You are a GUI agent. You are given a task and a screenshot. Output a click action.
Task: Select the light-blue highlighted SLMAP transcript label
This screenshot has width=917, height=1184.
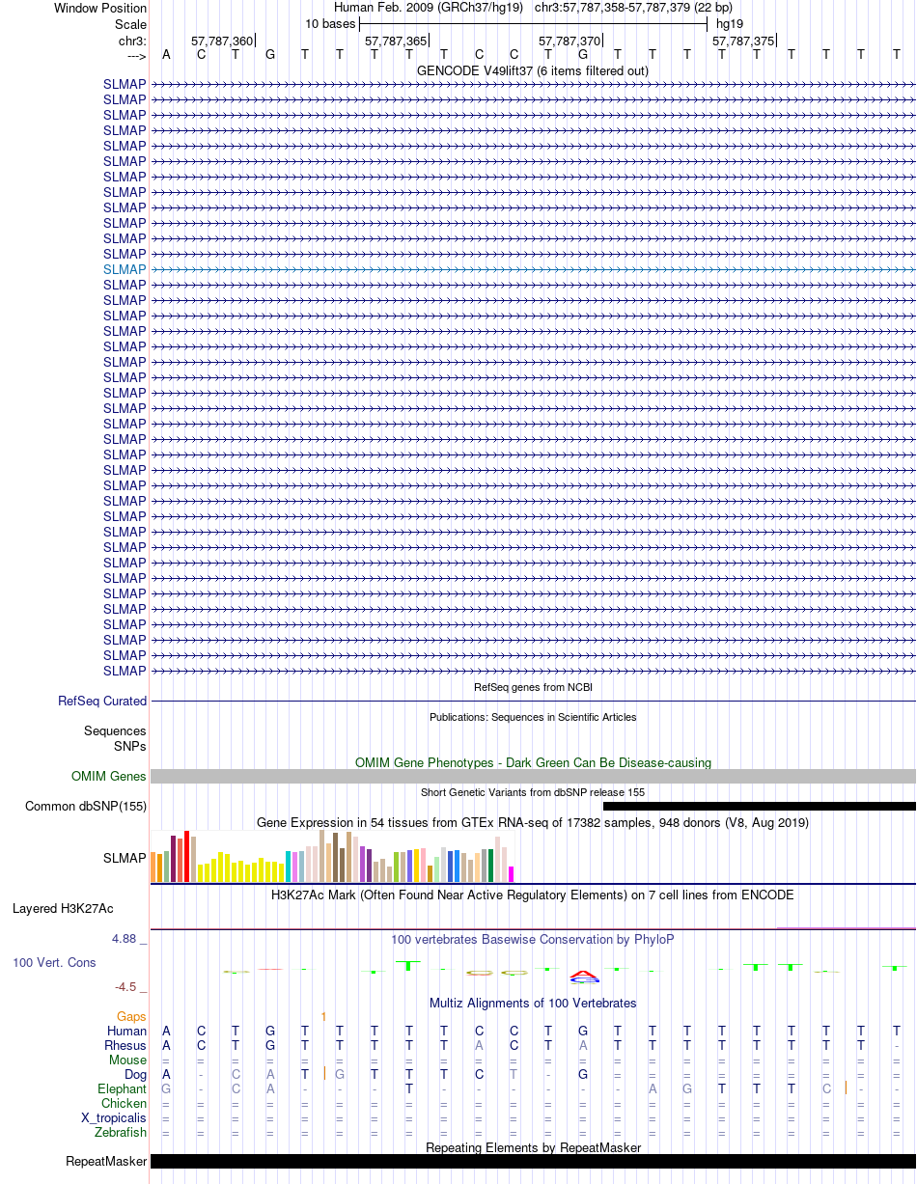pos(125,269)
